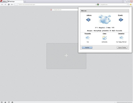Click the left arrow for previous city

tap(88, 20)
